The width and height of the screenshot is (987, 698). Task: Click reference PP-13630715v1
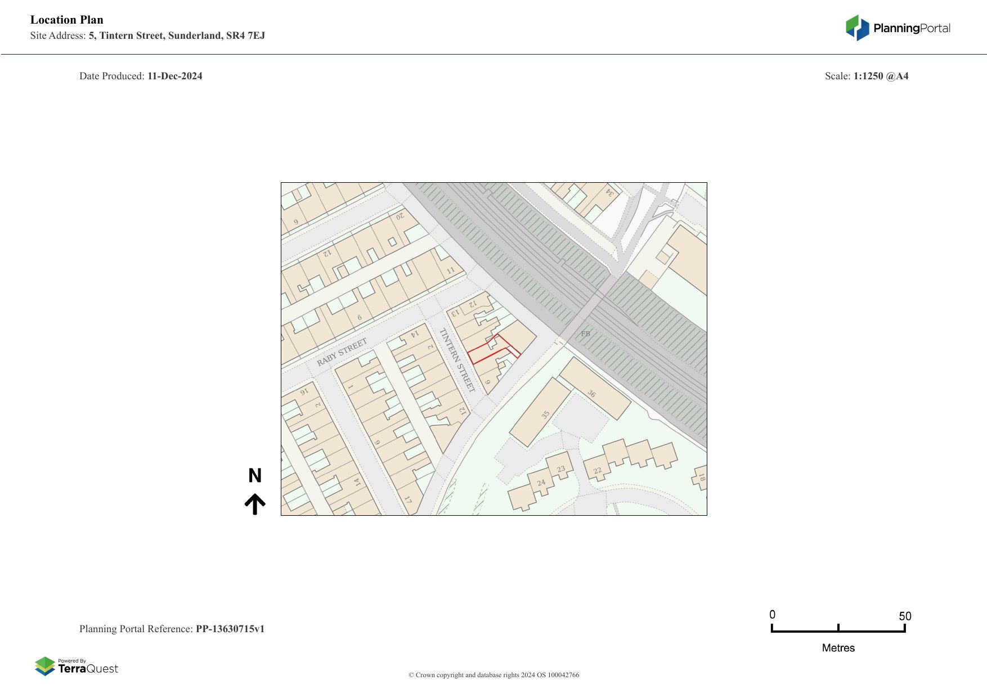coord(230,629)
